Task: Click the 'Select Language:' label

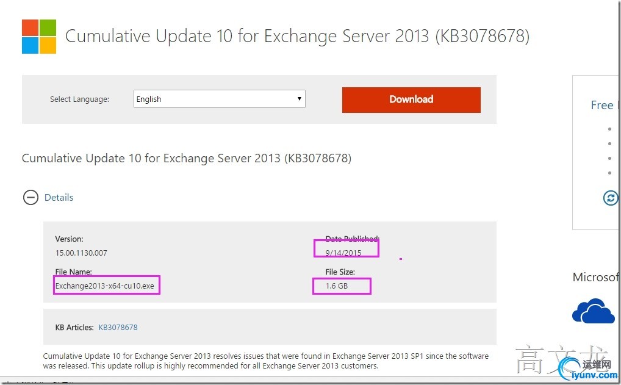Action: pyautogui.click(x=79, y=99)
